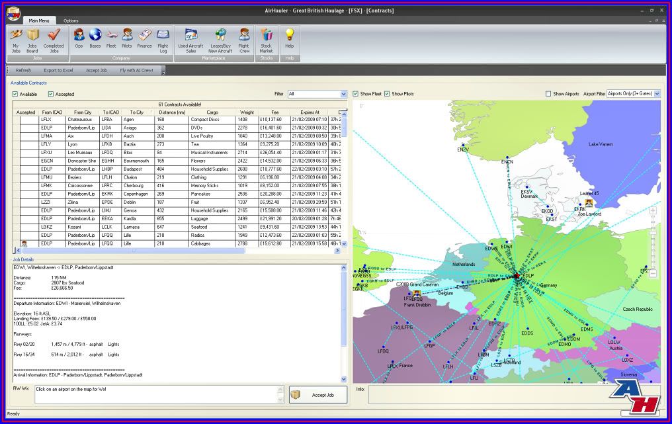Sort by the From ICAO column header
This screenshot has height=424, width=672.
52,112
